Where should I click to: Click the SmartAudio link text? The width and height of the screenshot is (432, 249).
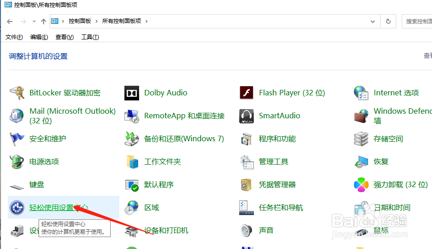pyautogui.click(x=280, y=116)
